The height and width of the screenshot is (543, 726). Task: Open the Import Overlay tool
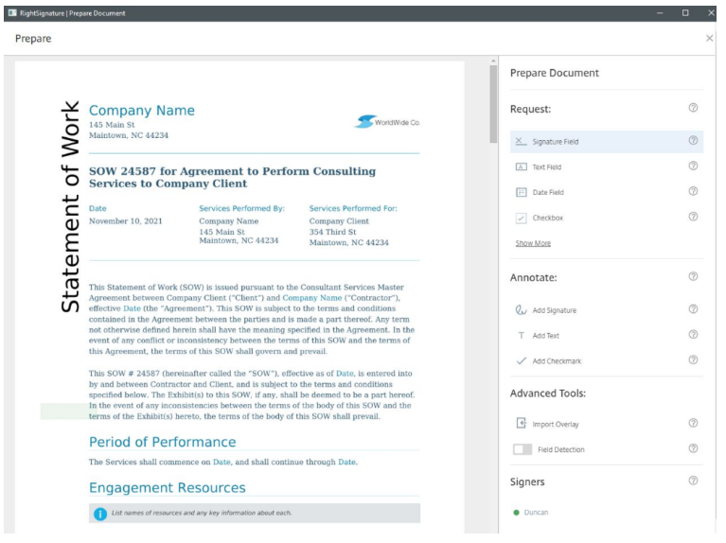[x=555, y=425]
